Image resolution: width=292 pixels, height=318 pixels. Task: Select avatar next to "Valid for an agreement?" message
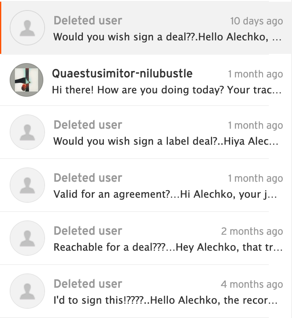pyautogui.click(x=27, y=185)
